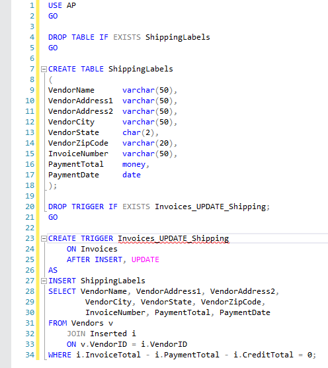Click ShippingLabels in the DROP TABLE line
Screen dimensions: 328x368
pyautogui.click(x=177, y=37)
